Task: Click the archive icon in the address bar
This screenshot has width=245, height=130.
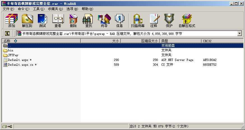Action: 19,33
